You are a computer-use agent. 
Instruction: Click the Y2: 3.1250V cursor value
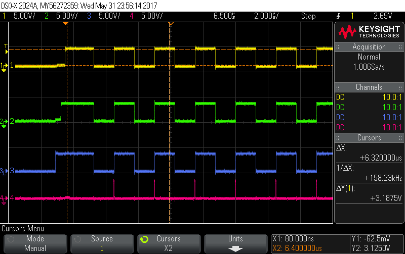371,248
